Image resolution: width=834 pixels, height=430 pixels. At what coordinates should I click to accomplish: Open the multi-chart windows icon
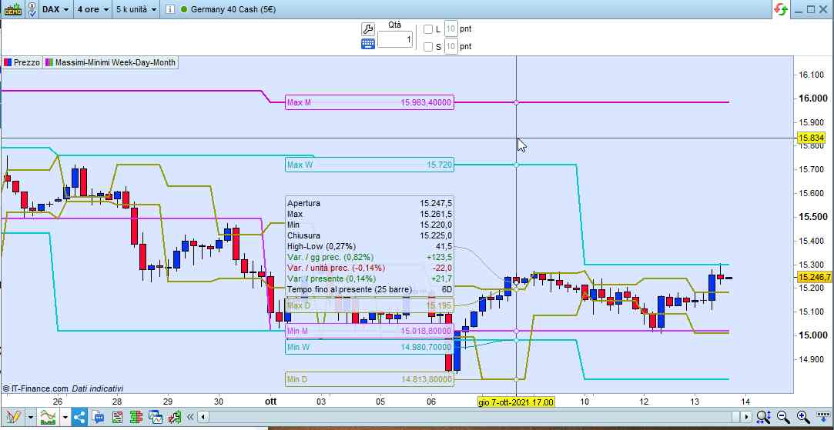tap(156, 417)
